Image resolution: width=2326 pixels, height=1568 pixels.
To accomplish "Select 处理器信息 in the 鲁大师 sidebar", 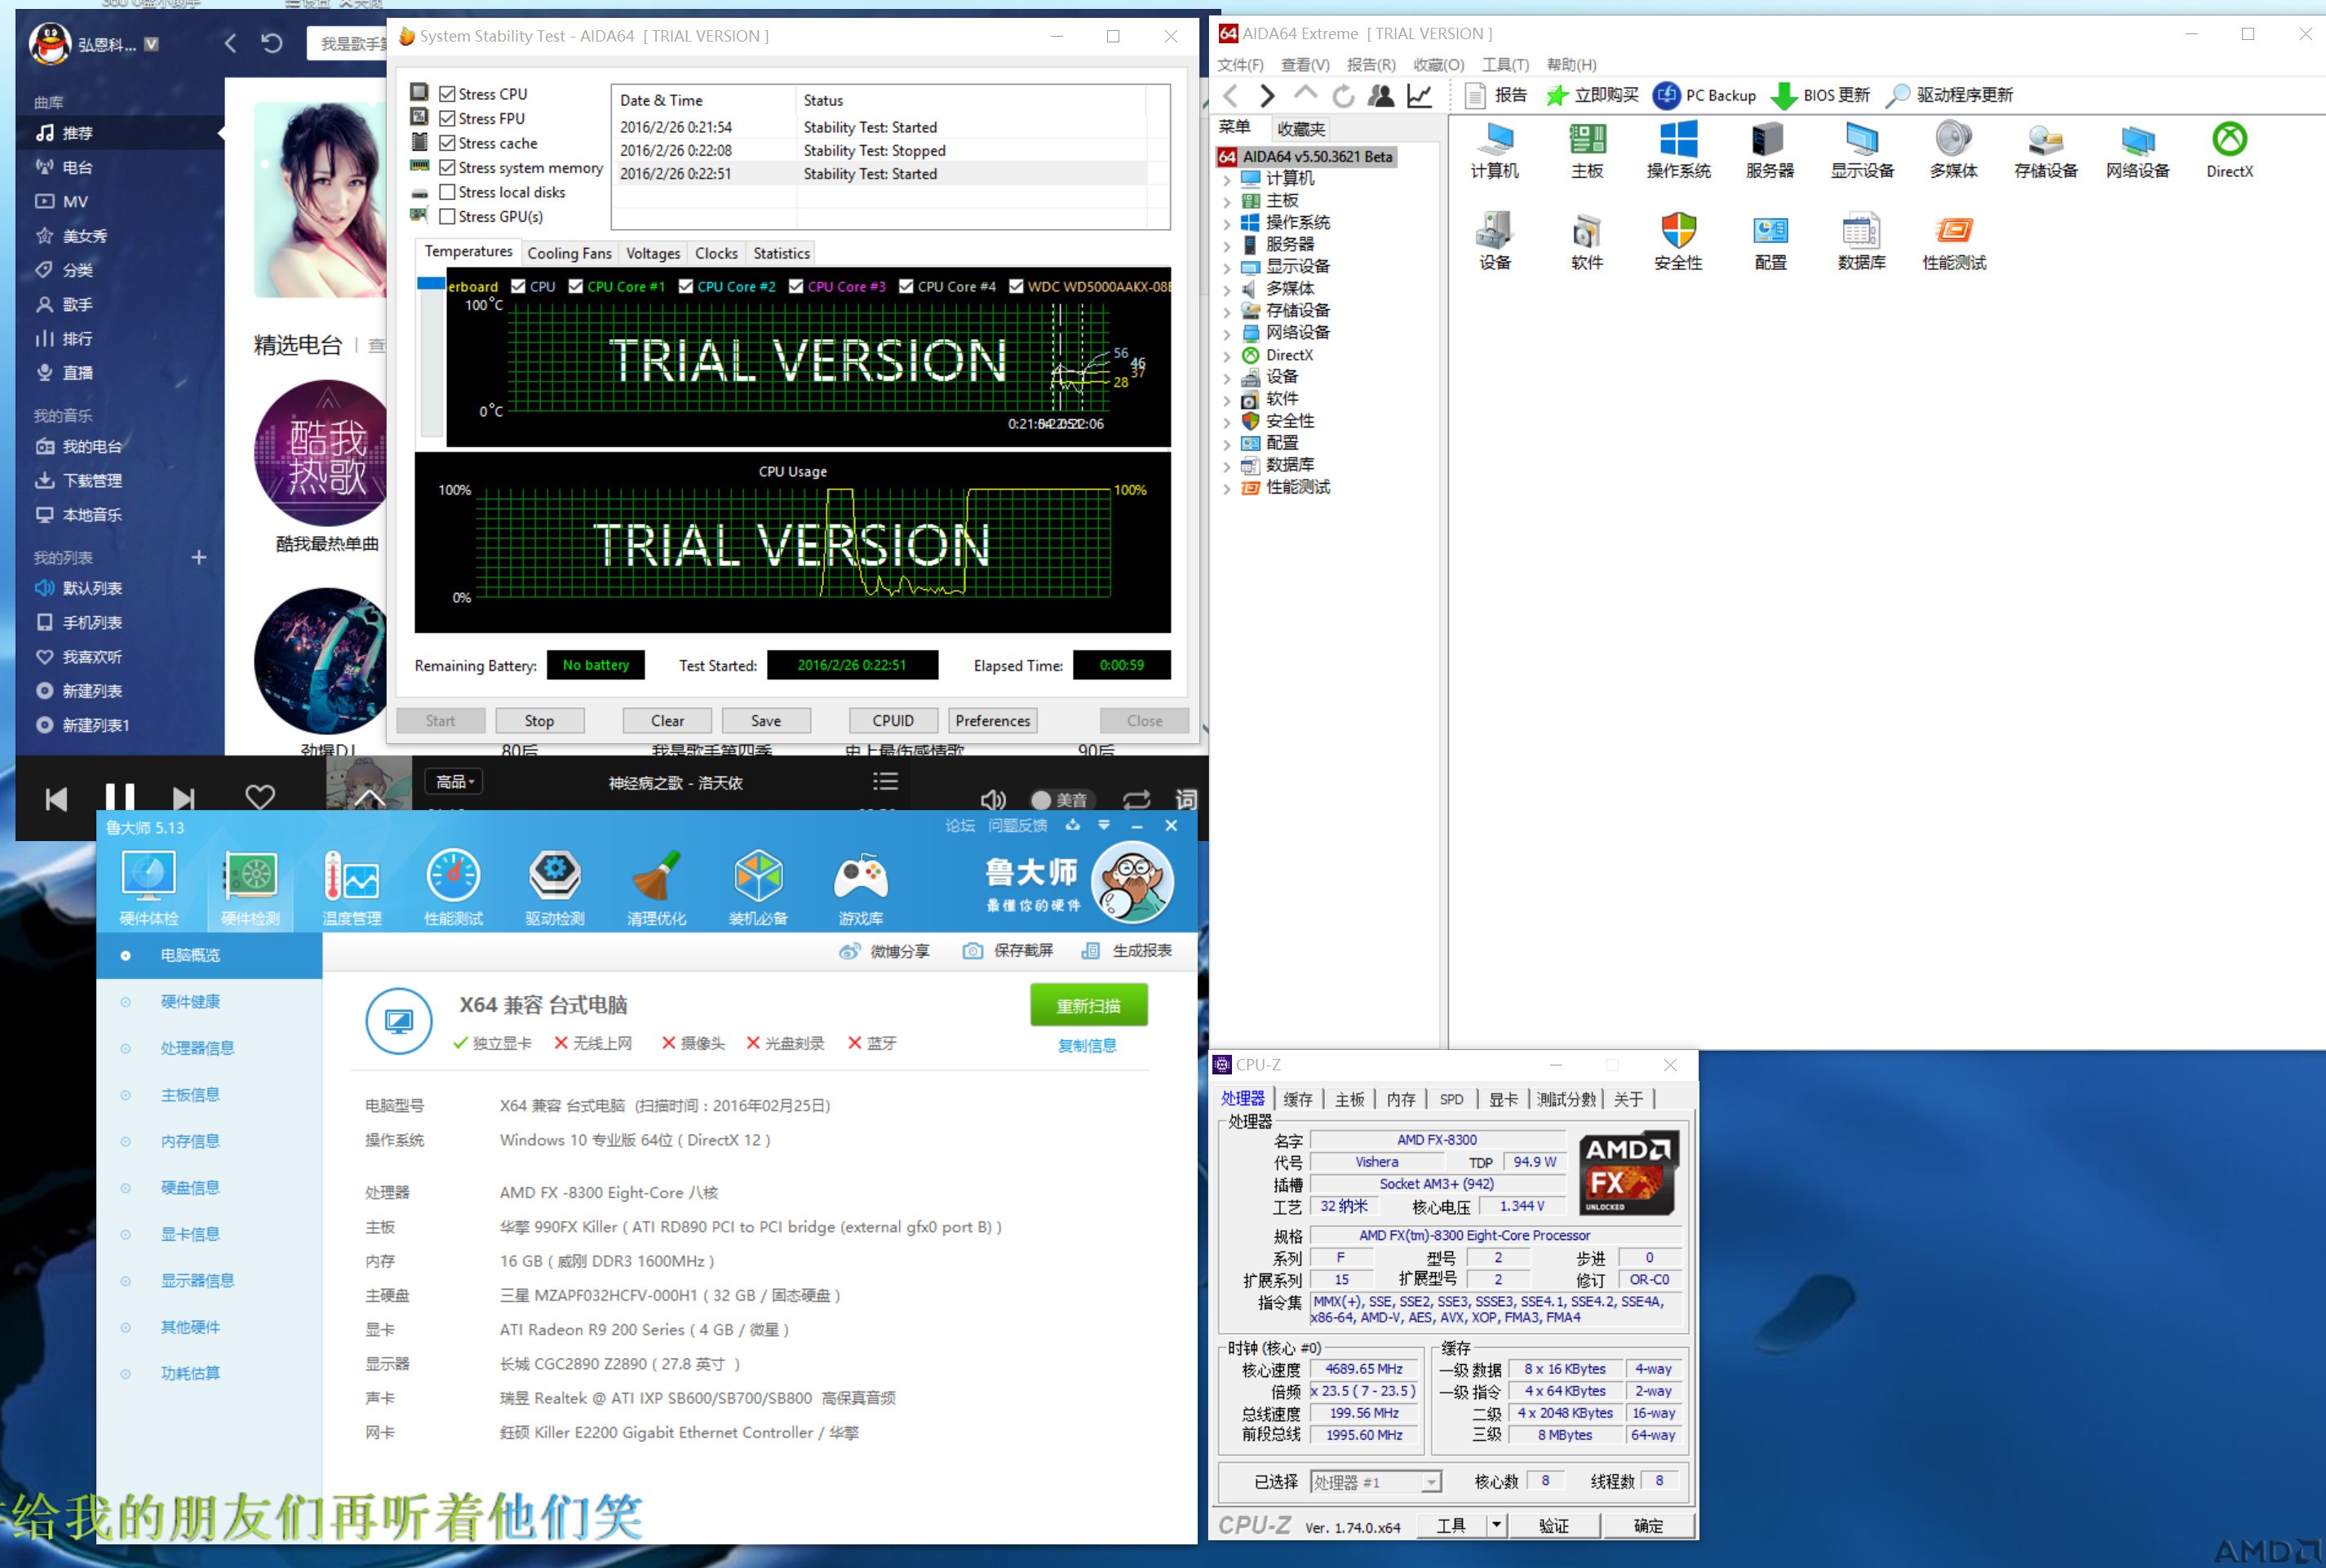I will coord(197,1048).
